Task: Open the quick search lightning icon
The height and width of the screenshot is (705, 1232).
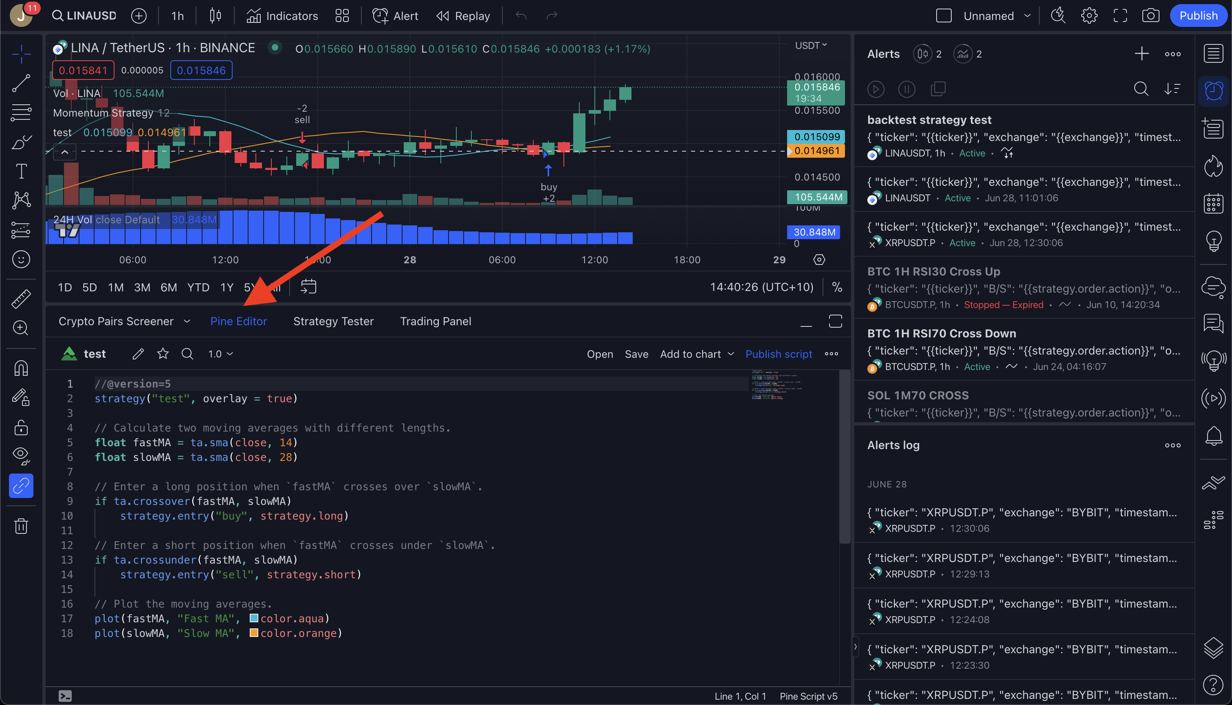Action: (1058, 15)
